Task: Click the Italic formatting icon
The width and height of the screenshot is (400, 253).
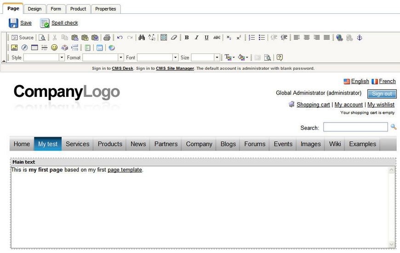Action: (197, 38)
